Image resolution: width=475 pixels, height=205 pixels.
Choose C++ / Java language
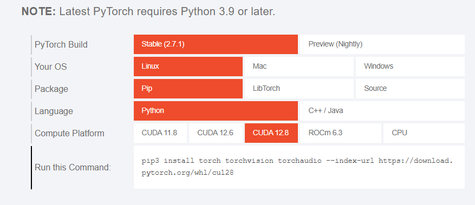(382, 111)
